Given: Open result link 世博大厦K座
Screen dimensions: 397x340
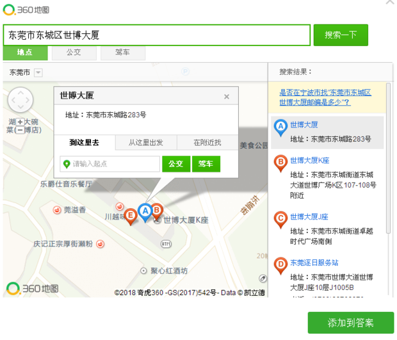Looking at the screenshot, I should 310,161.
